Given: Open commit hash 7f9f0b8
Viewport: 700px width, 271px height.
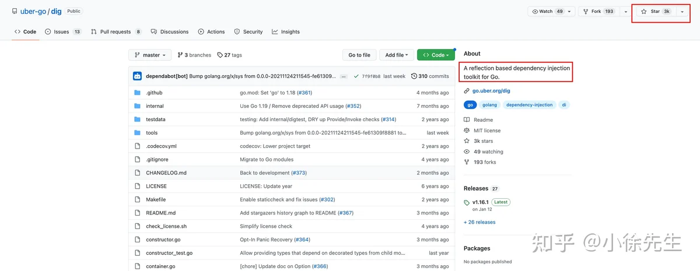Looking at the screenshot, I should coord(371,76).
